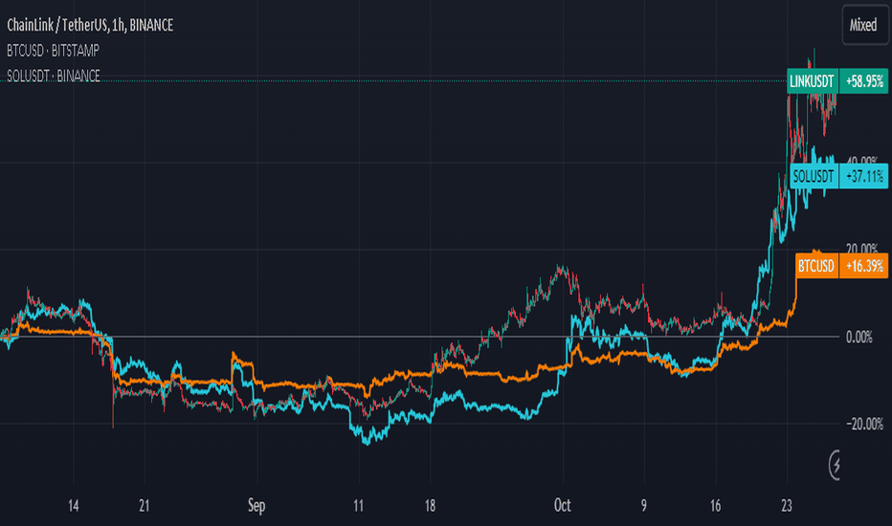Click the lightning bolt icon

pyautogui.click(x=836, y=465)
